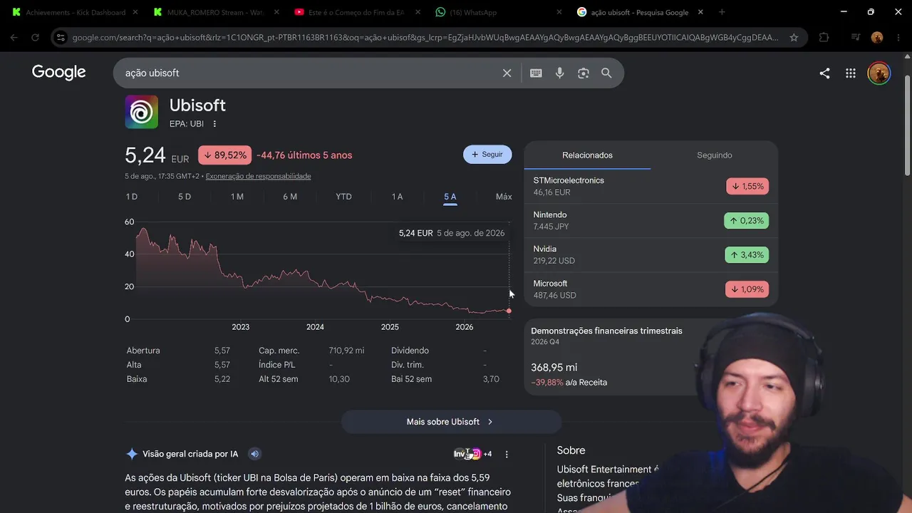912x513 pixels.
Task: Open the browser Extensions puzzle icon
Action: click(x=824, y=38)
